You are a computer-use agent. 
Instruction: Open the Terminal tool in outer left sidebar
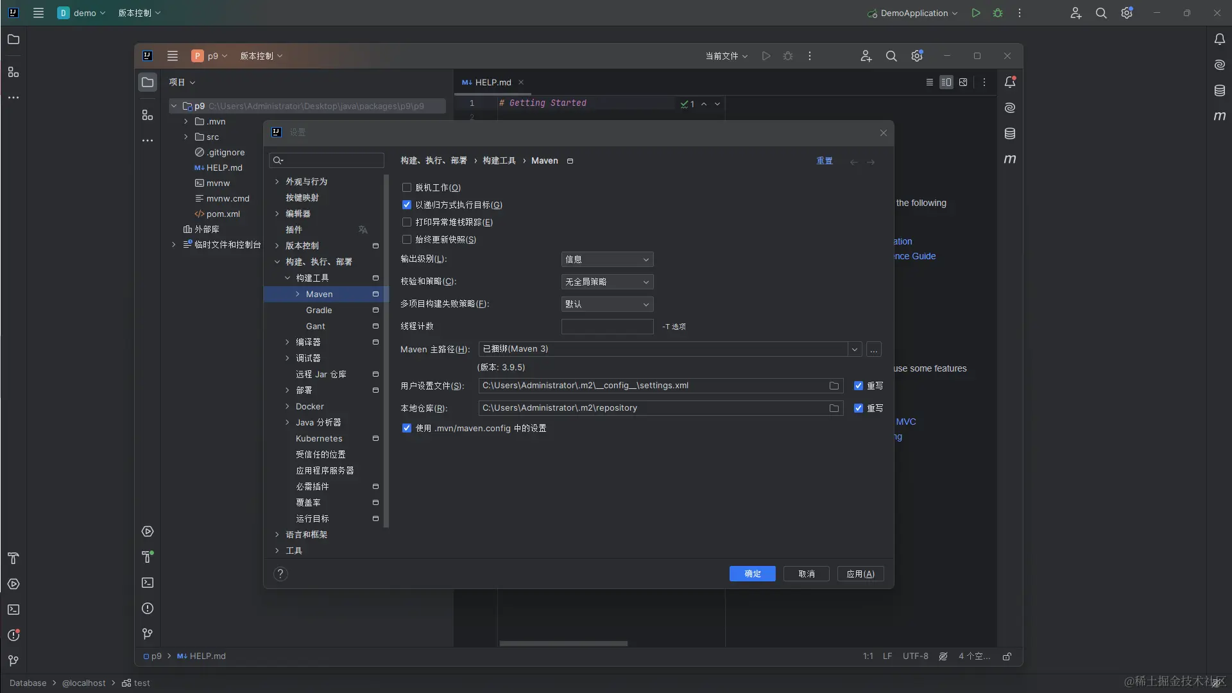pyautogui.click(x=13, y=610)
